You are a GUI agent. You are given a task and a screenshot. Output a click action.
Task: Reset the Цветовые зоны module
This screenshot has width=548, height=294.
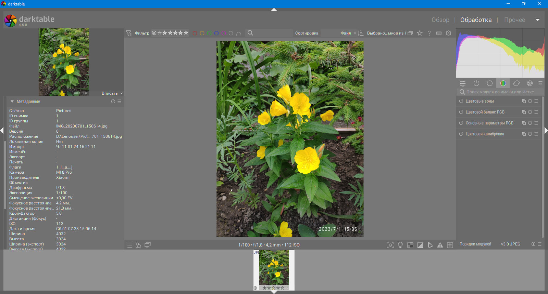[530, 101]
